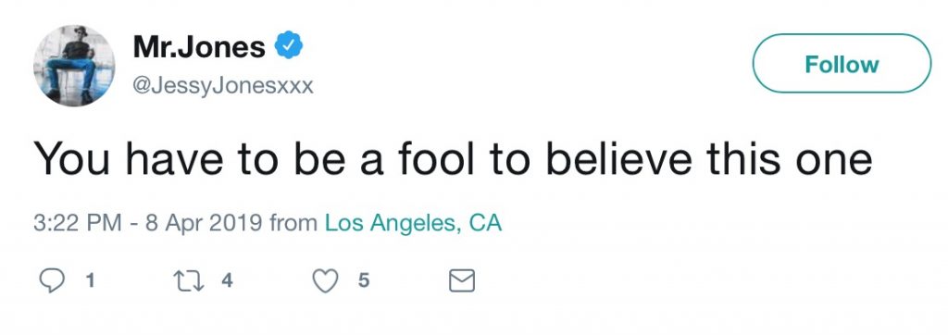Screen dimensions: 948x335
Task: Visit the @JessyJonesxxx handle
Action: [x=223, y=86]
